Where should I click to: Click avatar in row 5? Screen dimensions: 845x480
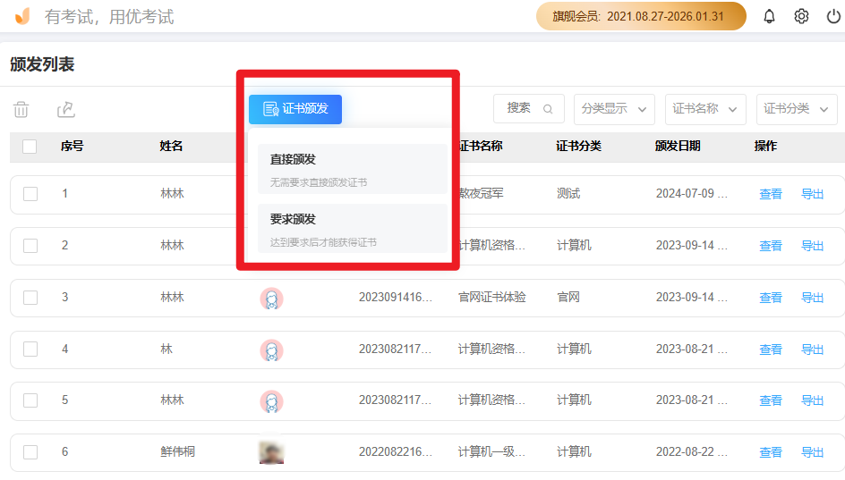coord(271,401)
